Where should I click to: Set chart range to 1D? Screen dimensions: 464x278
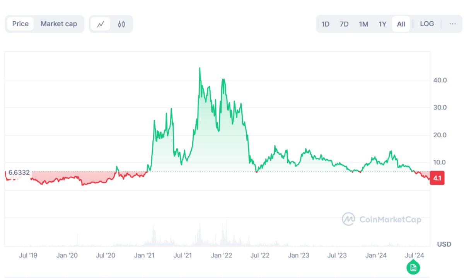(x=326, y=24)
